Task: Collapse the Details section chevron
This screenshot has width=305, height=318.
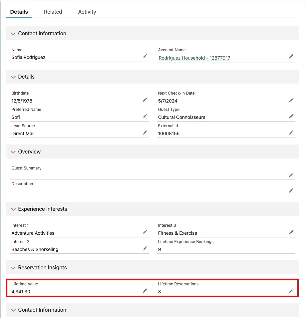Action: [14, 77]
